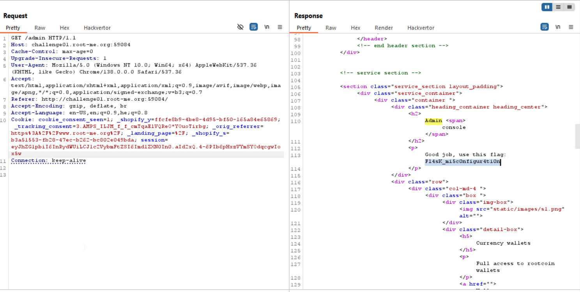Toggle word wrap in the Response panel

[x=545, y=27]
